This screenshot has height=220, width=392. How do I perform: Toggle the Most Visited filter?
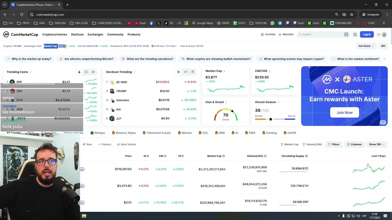point(126,144)
